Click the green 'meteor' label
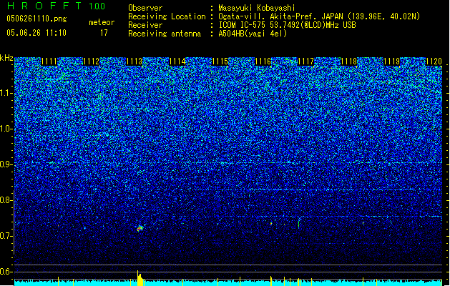Image resolution: width=450 pixels, height=286 pixels. tap(102, 22)
